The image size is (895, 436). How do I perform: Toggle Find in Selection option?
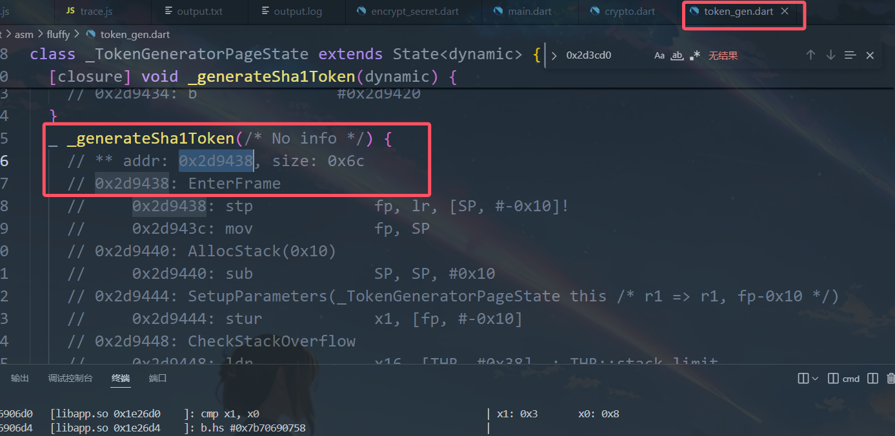click(850, 55)
